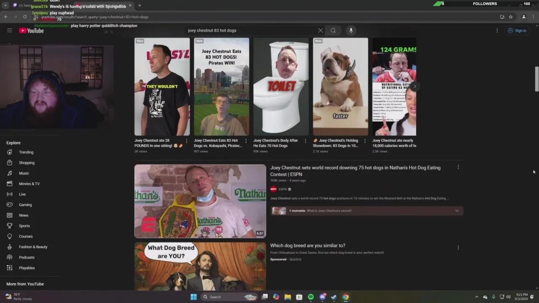This screenshot has height=303, width=539.
Task: Open options for 'Body After He Eats 70' Short
Action: (x=305, y=141)
